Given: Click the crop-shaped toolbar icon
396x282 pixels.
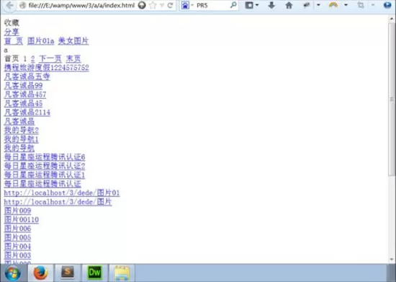Looking at the screenshot, I should tap(361, 5).
